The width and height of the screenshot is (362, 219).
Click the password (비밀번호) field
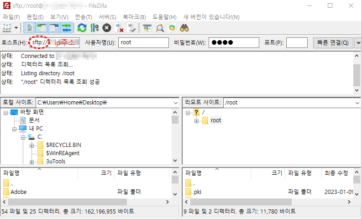234,42
